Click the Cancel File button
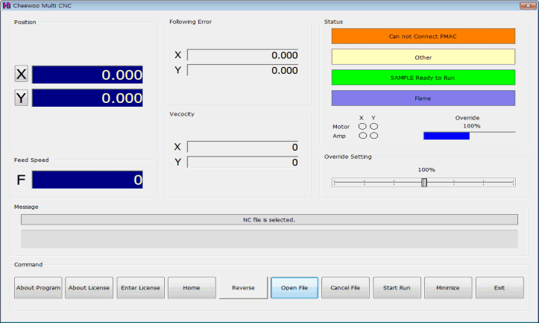Viewport: 539px width, 323px height. 345,288
